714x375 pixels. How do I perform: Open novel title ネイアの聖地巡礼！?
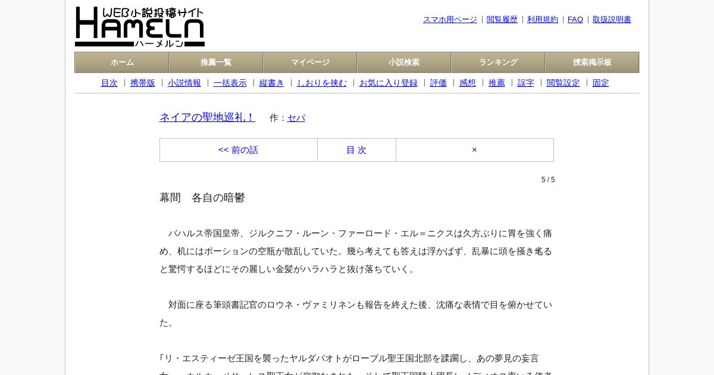pyautogui.click(x=208, y=117)
